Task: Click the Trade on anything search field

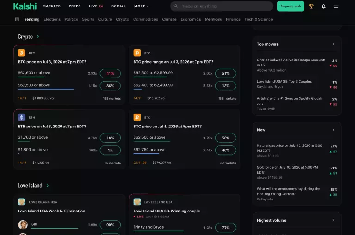Action: point(221,6)
